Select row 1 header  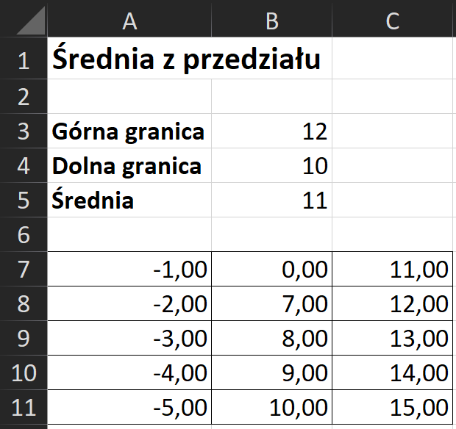[23, 60]
